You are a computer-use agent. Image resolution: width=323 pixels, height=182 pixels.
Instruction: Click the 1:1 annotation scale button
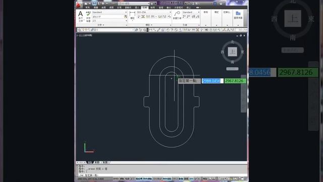222,178
